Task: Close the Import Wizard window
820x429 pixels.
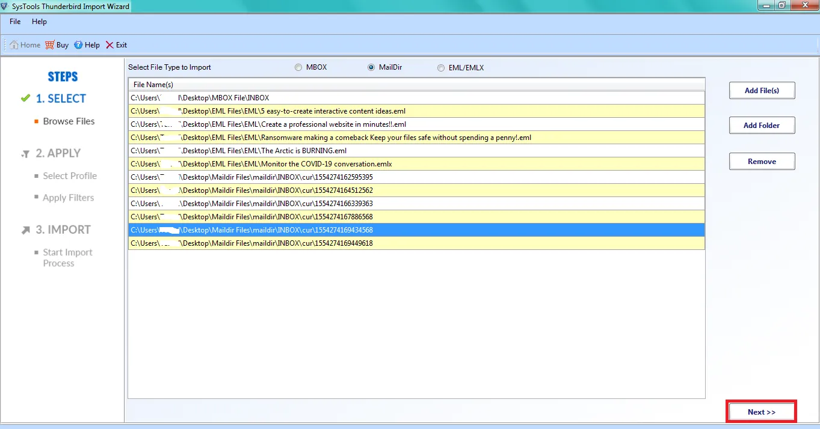Action: 804,5
